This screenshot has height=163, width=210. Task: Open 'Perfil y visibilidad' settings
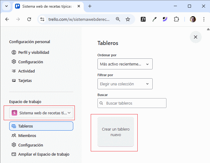click(x=33, y=52)
